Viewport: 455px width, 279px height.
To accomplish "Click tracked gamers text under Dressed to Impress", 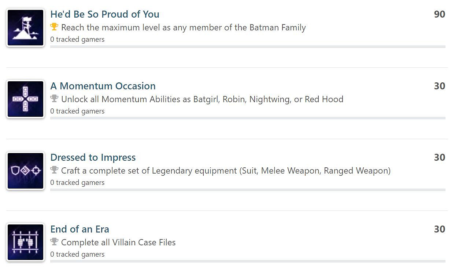I will pos(77,182).
